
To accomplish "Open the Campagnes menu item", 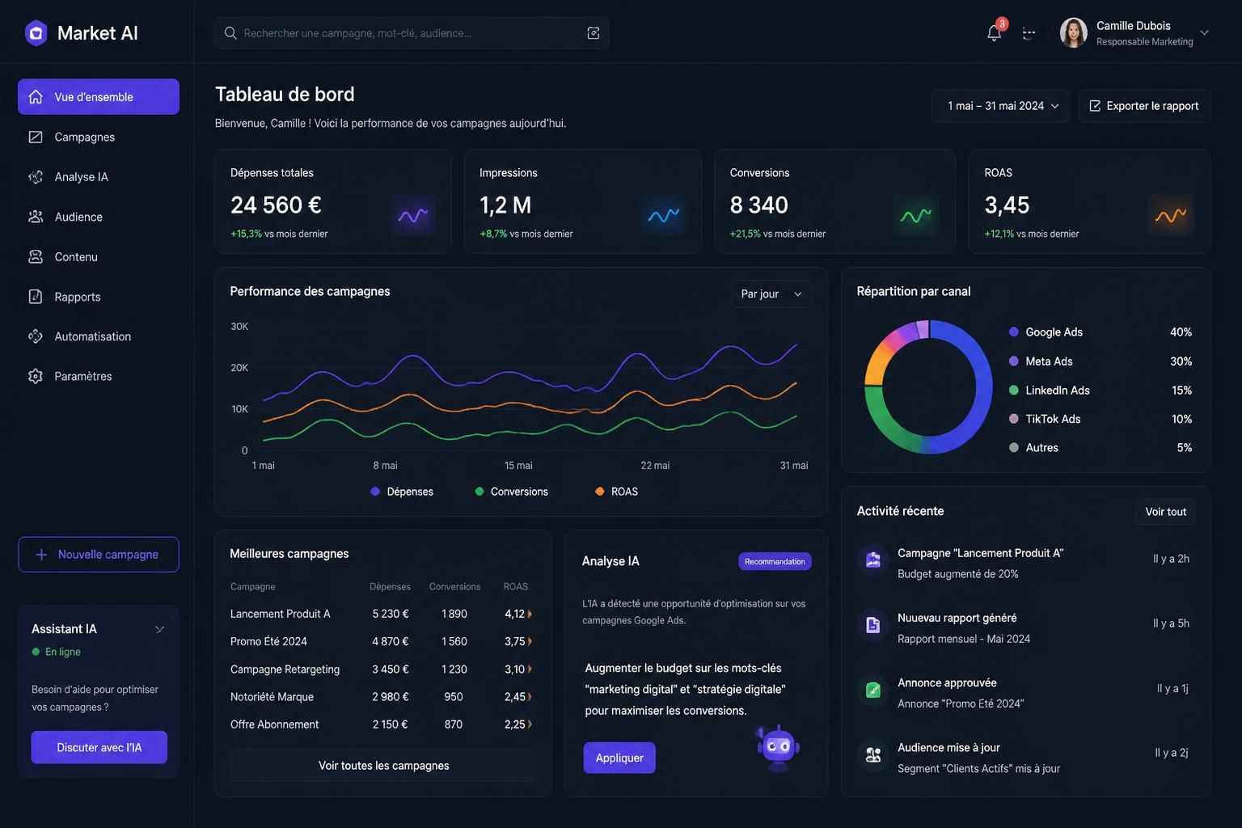I will (x=99, y=137).
